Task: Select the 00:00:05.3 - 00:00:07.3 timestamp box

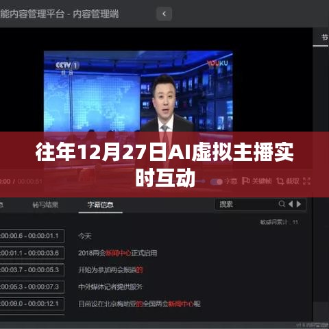Action: click(32, 287)
